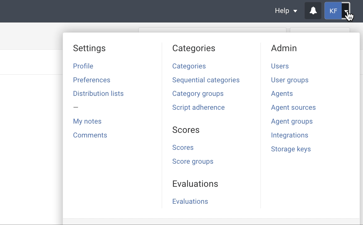Image resolution: width=363 pixels, height=225 pixels.
Task: Click the KF user avatar button
Action: tap(333, 11)
